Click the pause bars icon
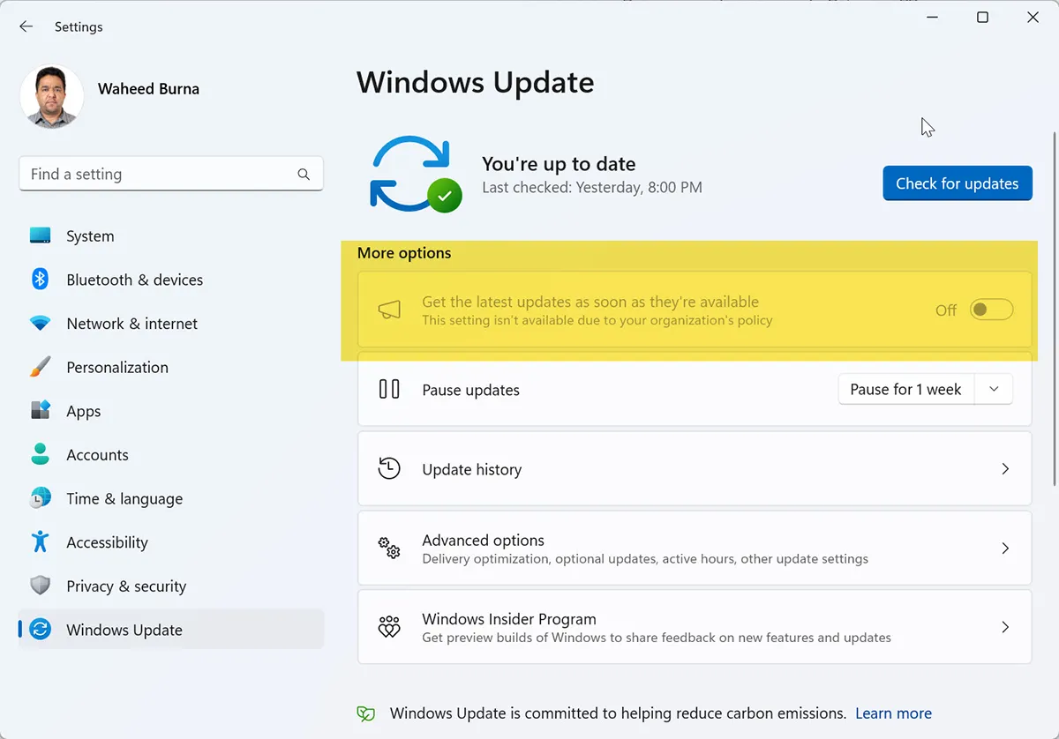The width and height of the screenshot is (1059, 739). tap(389, 389)
